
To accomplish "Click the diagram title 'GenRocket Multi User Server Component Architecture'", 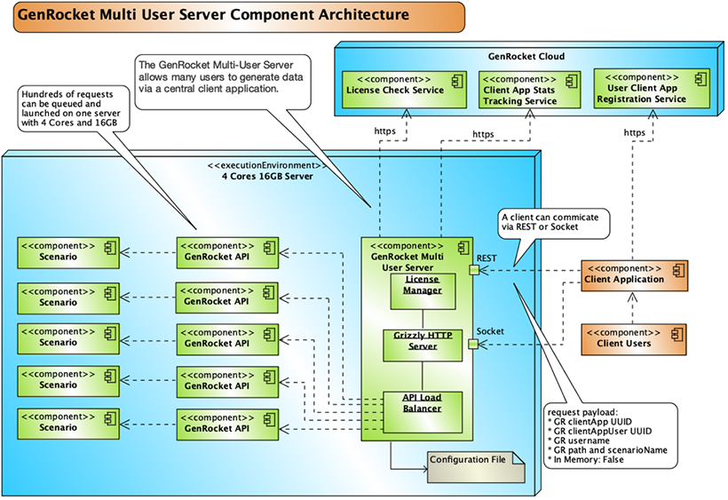I will [x=213, y=15].
